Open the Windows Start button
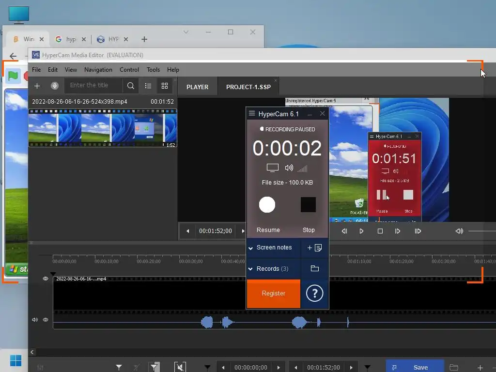The height and width of the screenshot is (372, 496). tap(16, 360)
